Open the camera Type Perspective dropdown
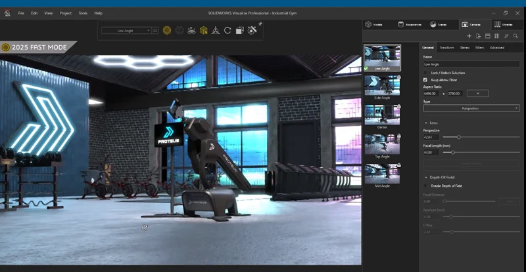The width and height of the screenshot is (526, 272). tap(471, 108)
